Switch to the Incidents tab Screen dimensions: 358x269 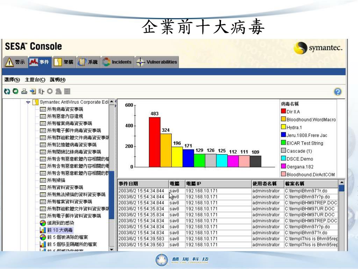tap(117, 62)
